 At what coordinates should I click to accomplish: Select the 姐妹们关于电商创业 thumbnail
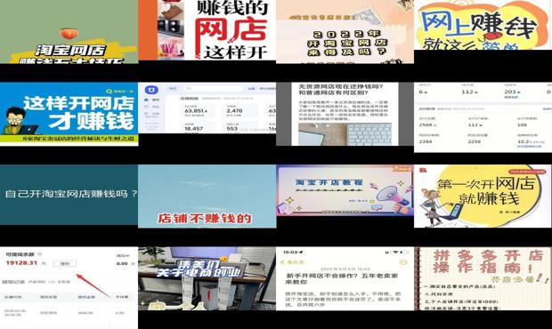[x=207, y=278]
